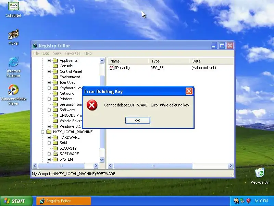Click the Console folder icon
The height and width of the screenshot is (206, 274).
point(55,66)
